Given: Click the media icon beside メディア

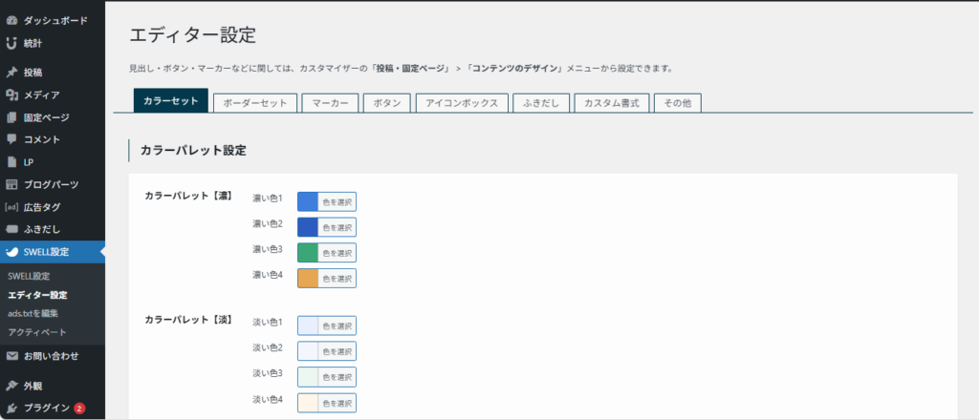Looking at the screenshot, I should 11,94.
